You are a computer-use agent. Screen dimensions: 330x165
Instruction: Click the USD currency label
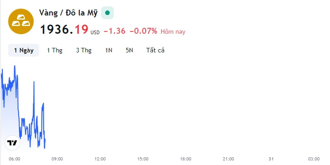pos(95,32)
